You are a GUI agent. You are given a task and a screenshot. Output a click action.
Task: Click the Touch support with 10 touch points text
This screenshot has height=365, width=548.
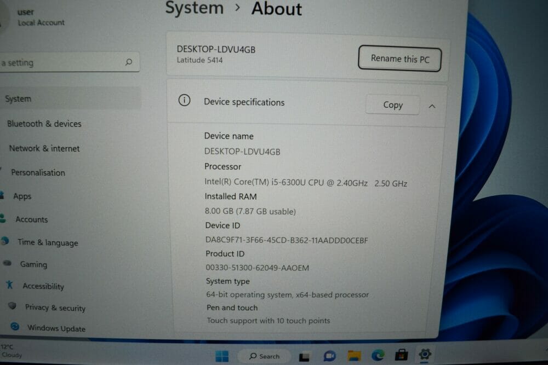268,320
